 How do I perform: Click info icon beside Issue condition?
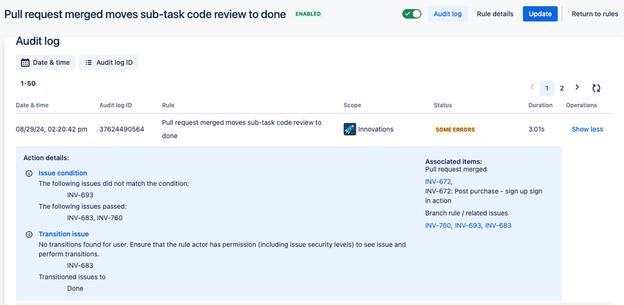(29, 173)
